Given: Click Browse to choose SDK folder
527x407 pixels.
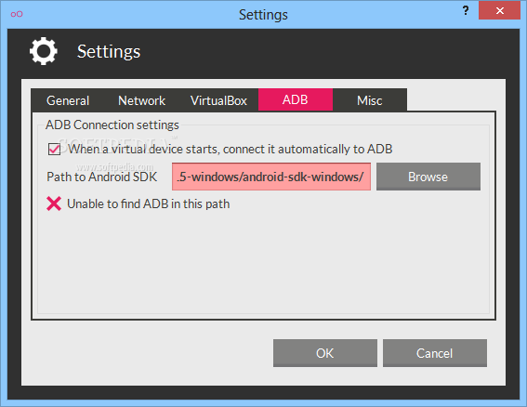Looking at the screenshot, I should pos(428,177).
